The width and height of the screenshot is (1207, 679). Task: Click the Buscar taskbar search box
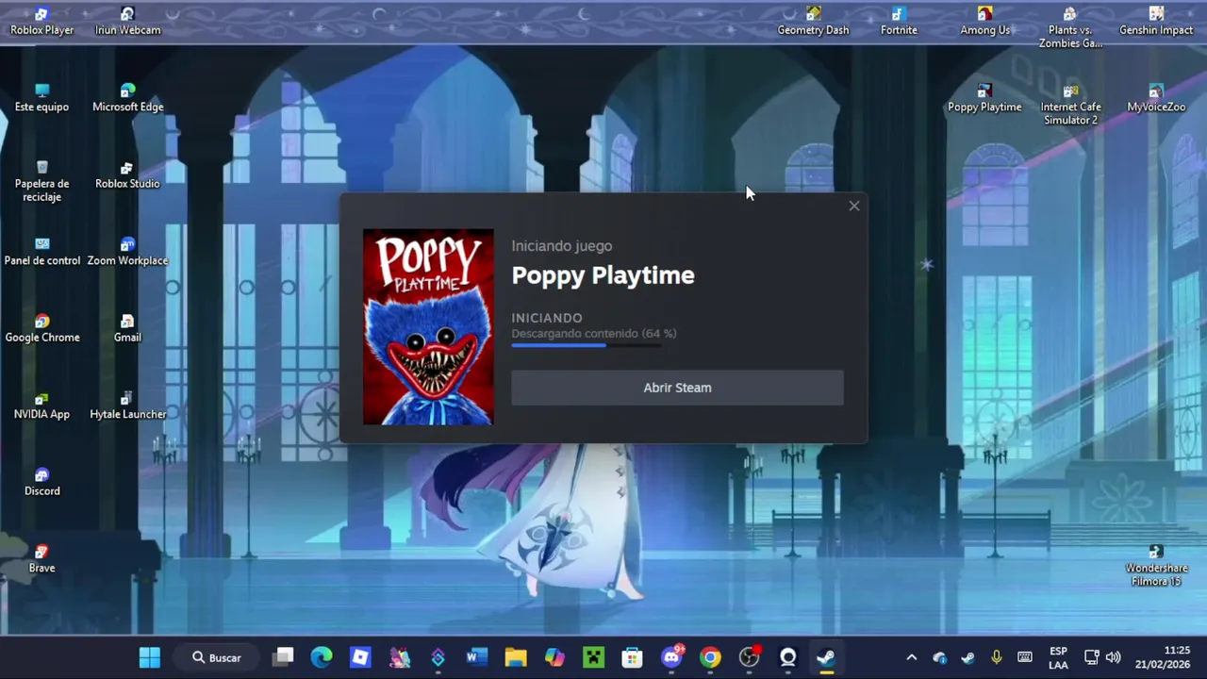pos(217,657)
